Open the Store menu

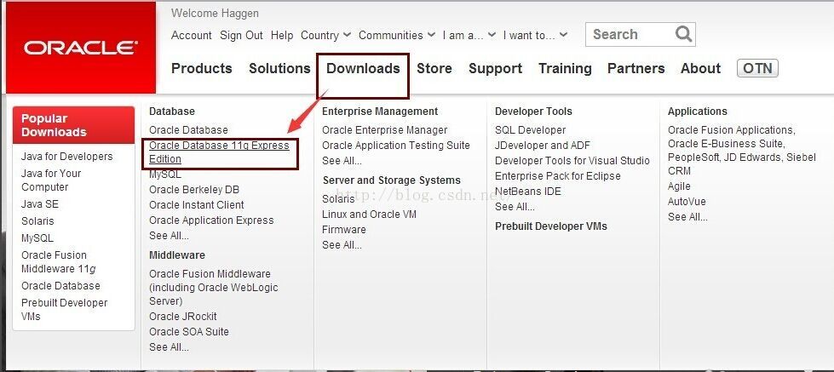(x=434, y=69)
